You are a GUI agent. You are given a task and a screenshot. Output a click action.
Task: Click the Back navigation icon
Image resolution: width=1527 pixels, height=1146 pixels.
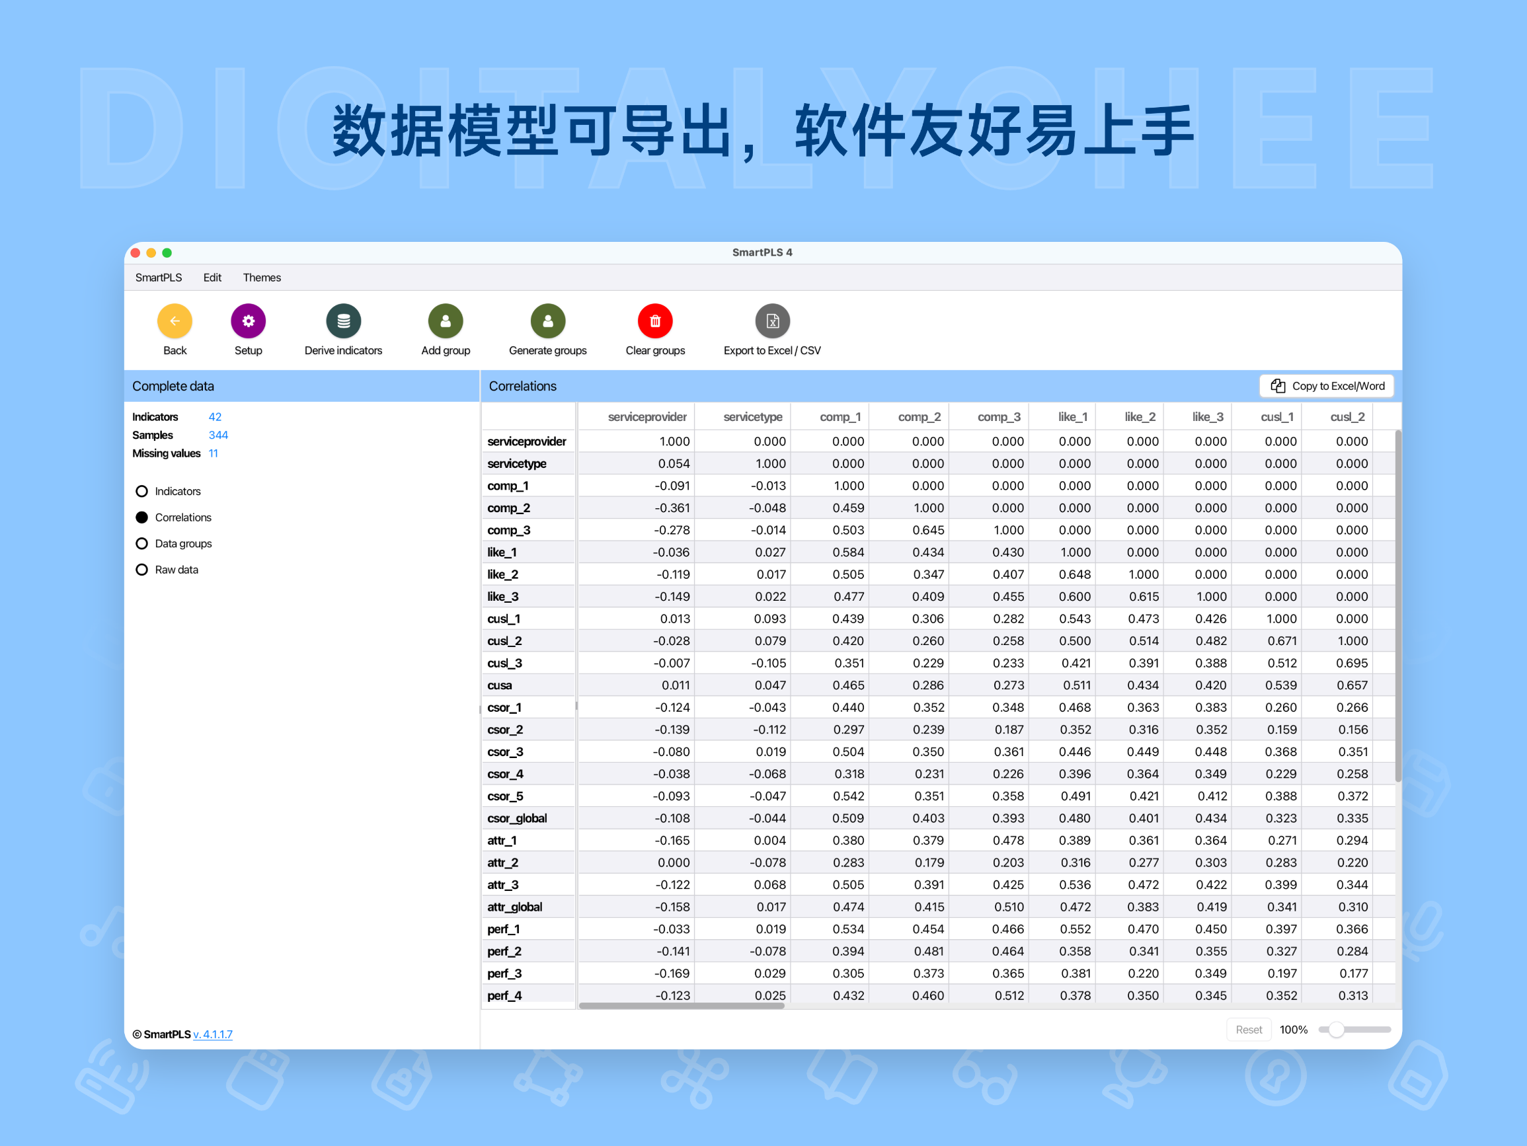click(x=175, y=321)
